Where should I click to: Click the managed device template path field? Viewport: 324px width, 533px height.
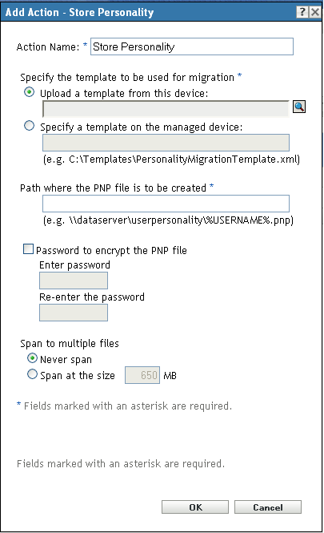(166, 143)
